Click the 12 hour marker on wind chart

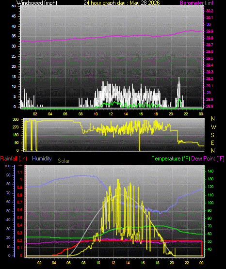click(111, 114)
